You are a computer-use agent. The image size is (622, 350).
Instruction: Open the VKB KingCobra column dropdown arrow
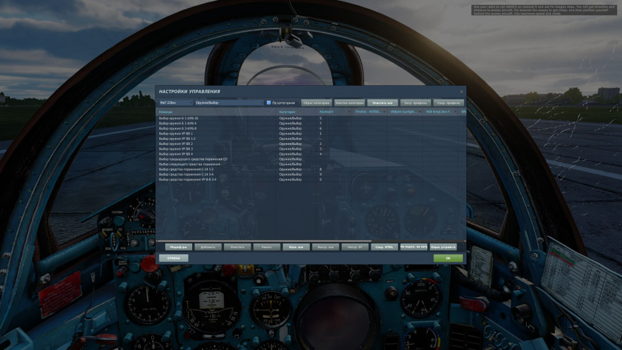455,112
